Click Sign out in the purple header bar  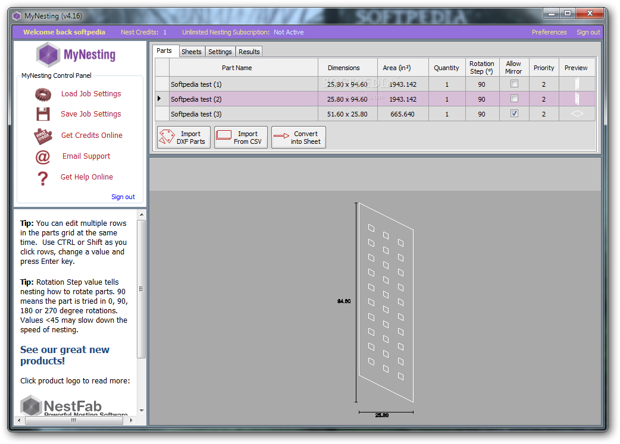coord(588,32)
